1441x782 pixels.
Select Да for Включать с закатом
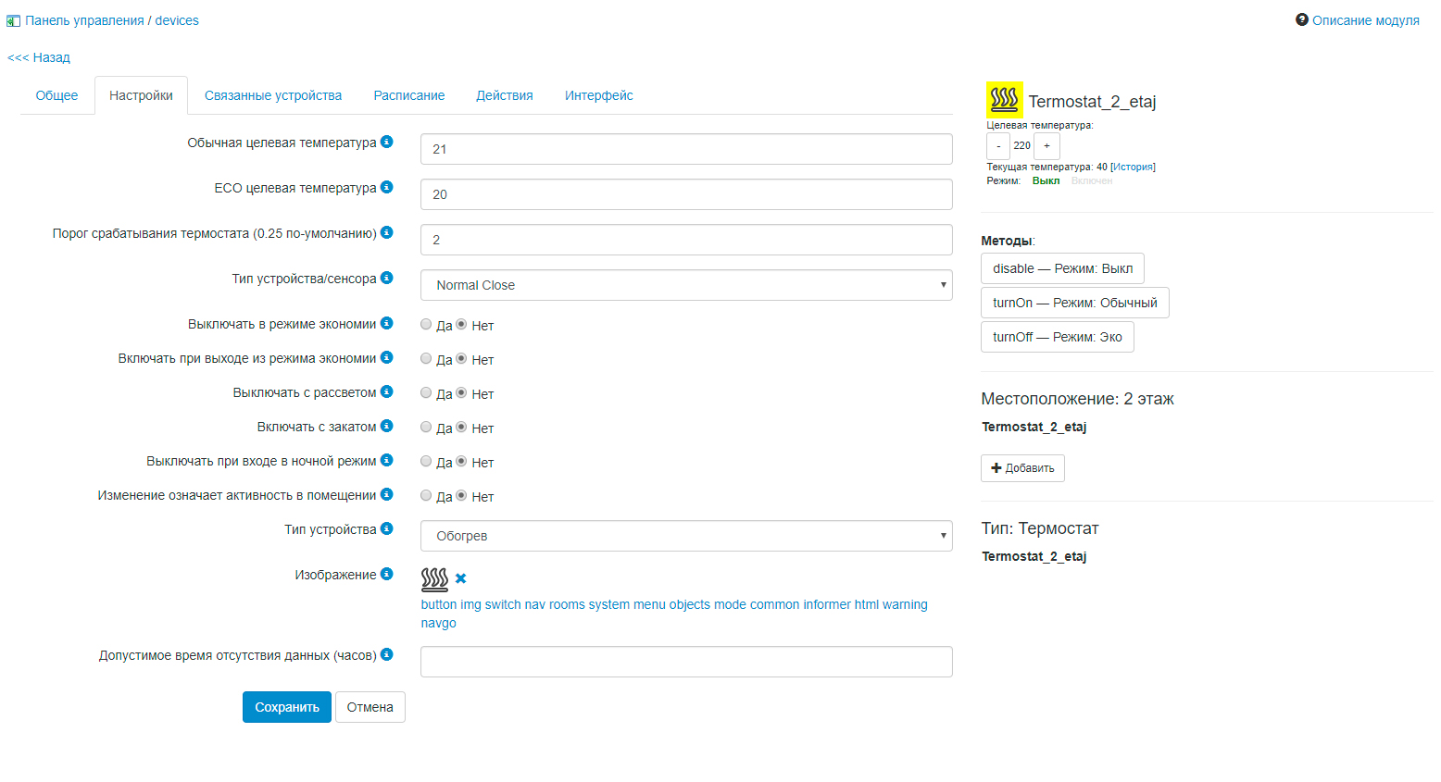(x=426, y=427)
